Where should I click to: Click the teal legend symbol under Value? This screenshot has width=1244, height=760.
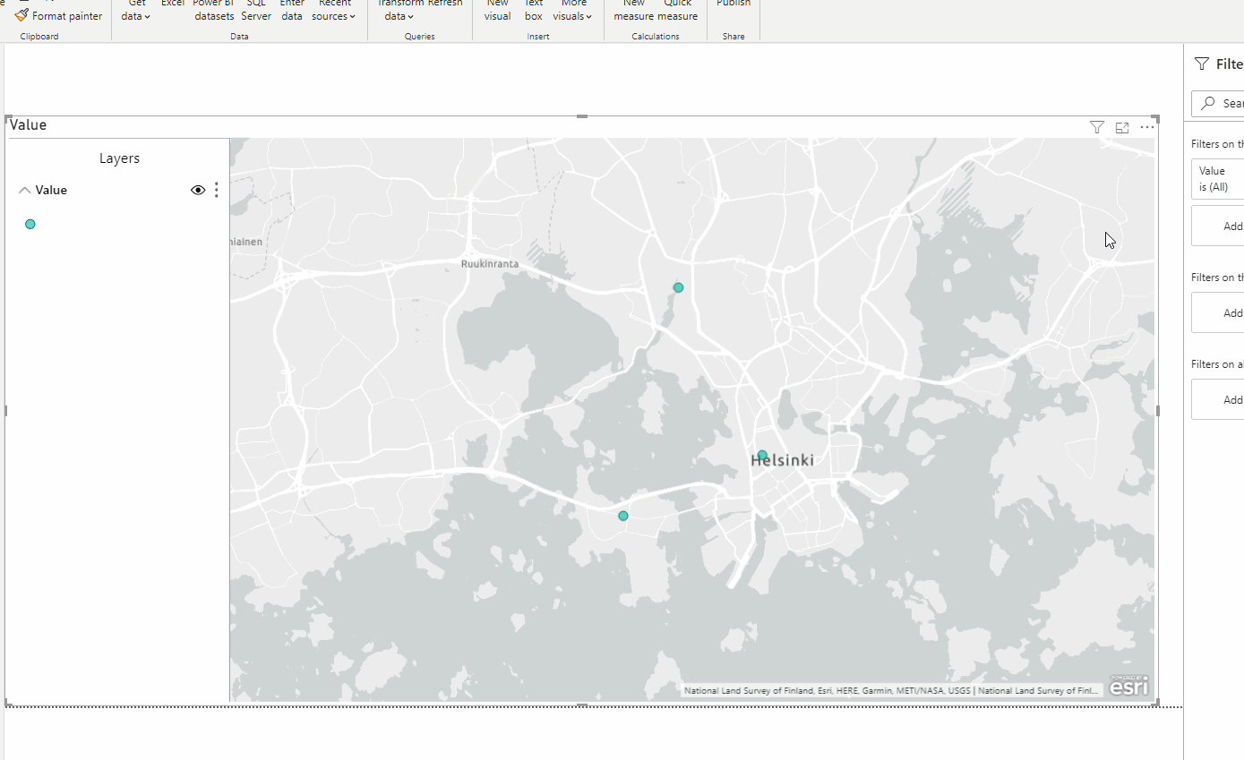tap(30, 224)
